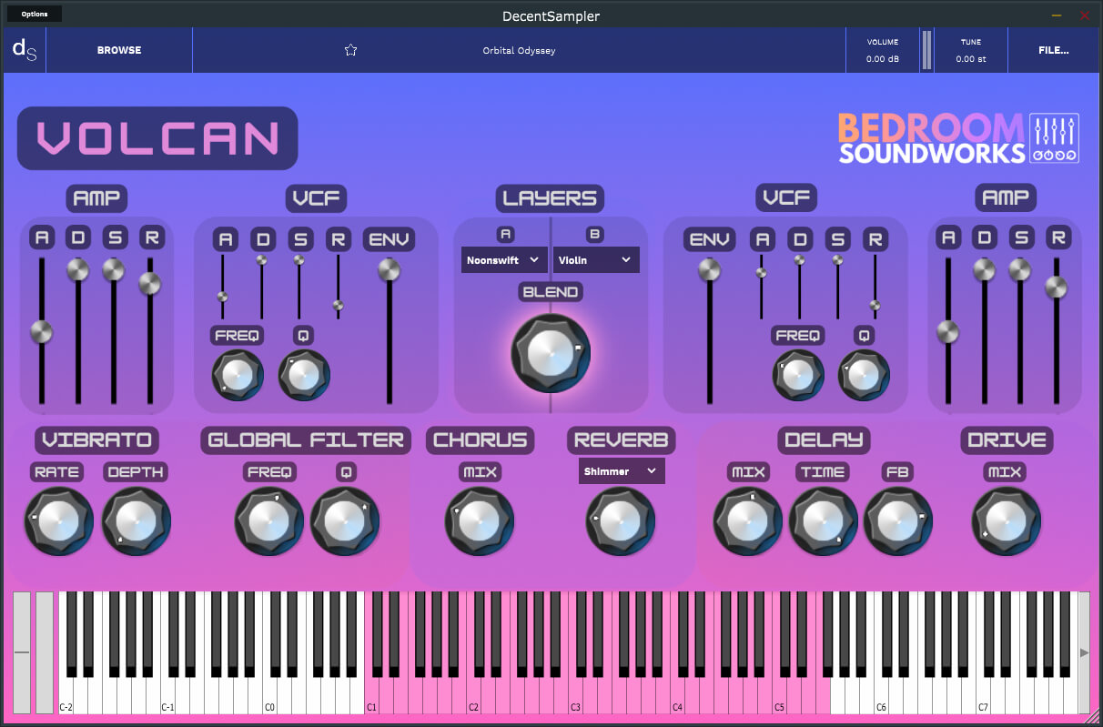Image resolution: width=1103 pixels, height=727 pixels.
Task: Click the left AMP sustain slider handle
Action: point(114,269)
